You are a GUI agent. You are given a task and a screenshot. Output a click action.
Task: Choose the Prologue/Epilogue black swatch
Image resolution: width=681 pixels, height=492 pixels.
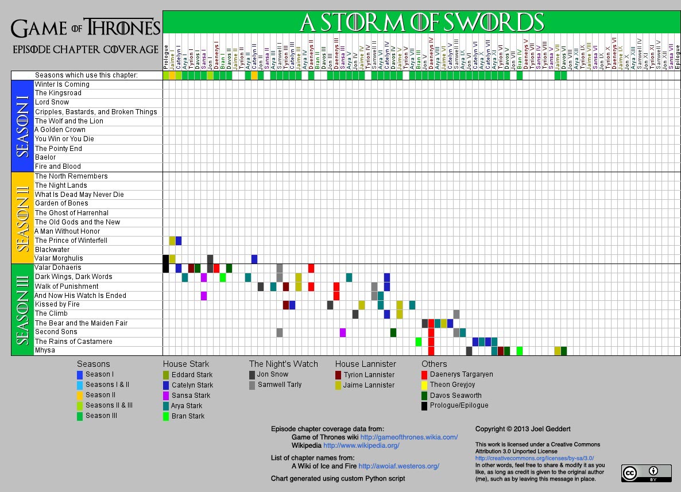click(x=424, y=406)
